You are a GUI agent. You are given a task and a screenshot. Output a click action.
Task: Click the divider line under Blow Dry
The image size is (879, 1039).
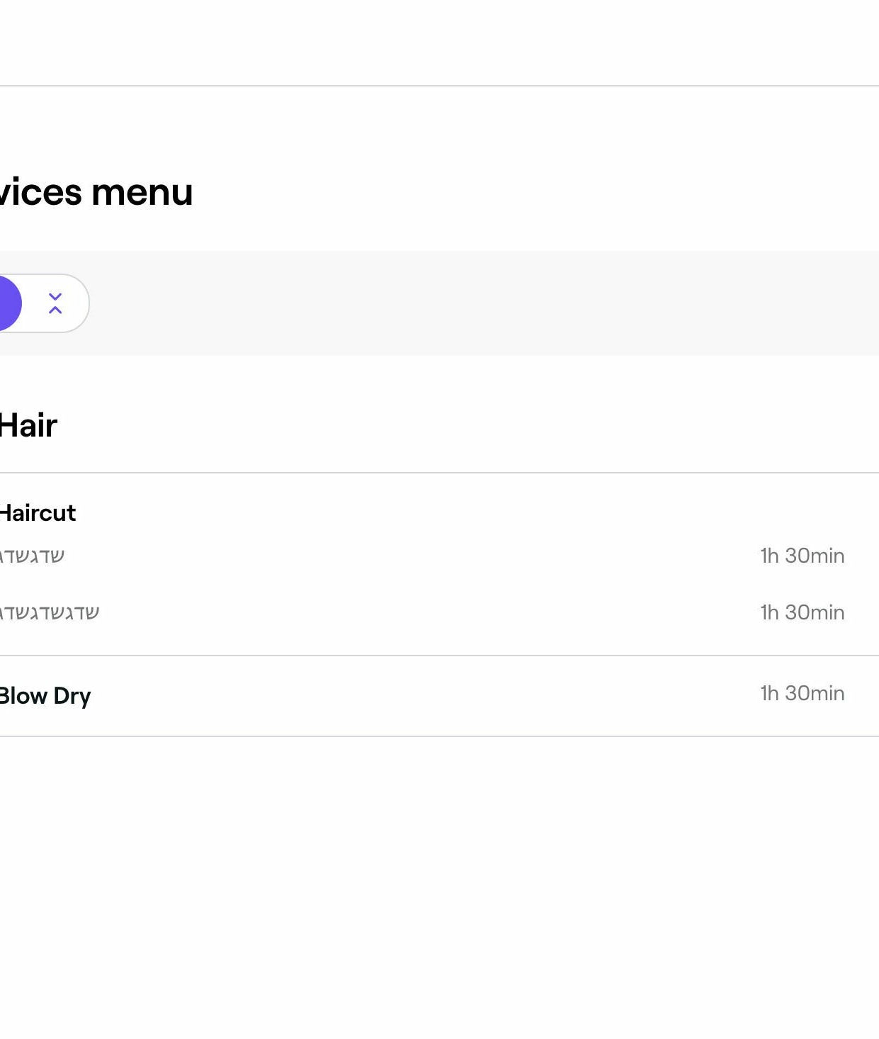tap(439, 736)
